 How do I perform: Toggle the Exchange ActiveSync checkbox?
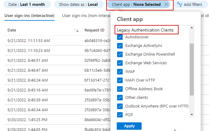point(120,46)
